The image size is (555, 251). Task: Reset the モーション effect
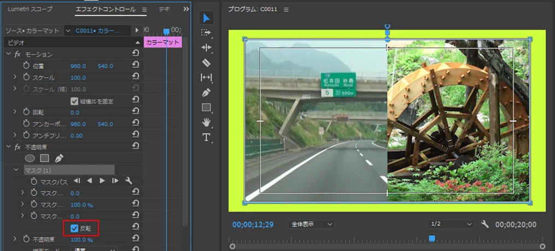pos(136,53)
